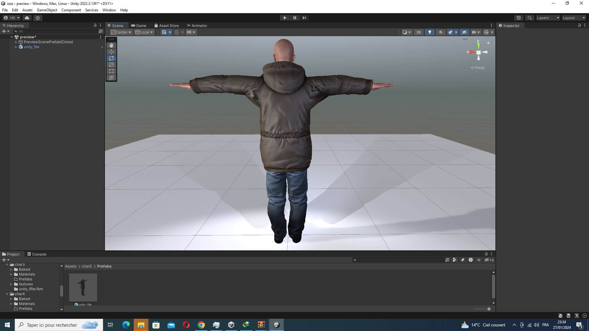Expand unity_file in Hierarchy
The width and height of the screenshot is (589, 331).
(x=16, y=47)
